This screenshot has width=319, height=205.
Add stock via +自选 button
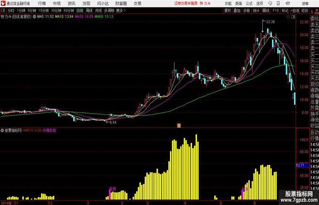(295, 11)
